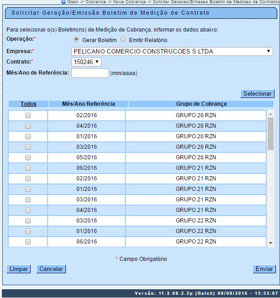Select the 03/2016 GRUPO 22 RZN checkbox
Viewport: 280px width, 298px height.
(x=28, y=221)
